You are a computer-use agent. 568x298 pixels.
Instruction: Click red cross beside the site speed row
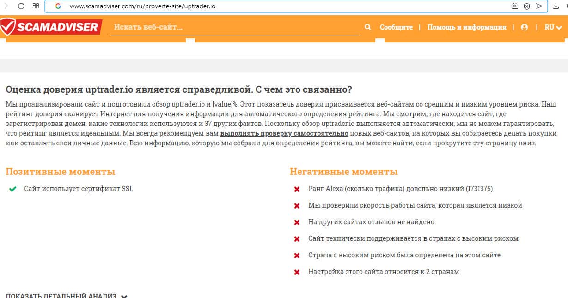click(297, 206)
